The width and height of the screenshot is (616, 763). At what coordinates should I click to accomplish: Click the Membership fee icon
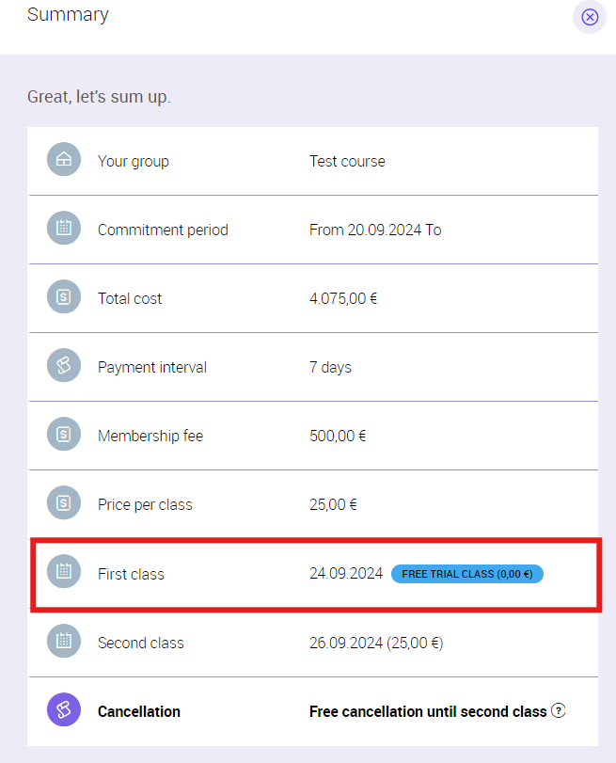point(64,435)
